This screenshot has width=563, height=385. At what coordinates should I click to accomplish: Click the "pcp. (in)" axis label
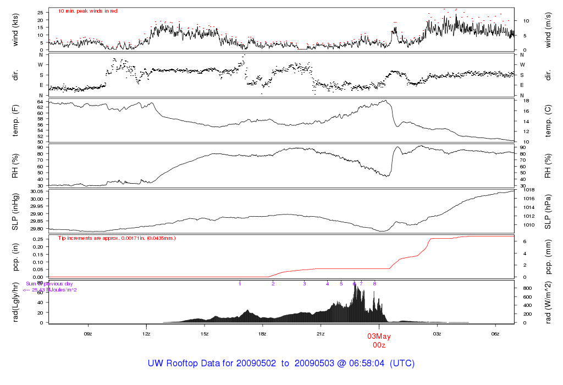click(x=15, y=257)
